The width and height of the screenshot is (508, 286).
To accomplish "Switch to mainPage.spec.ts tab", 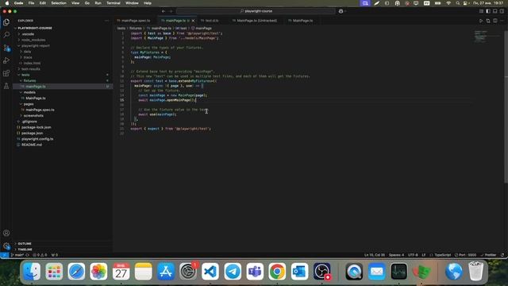I will coord(136,21).
